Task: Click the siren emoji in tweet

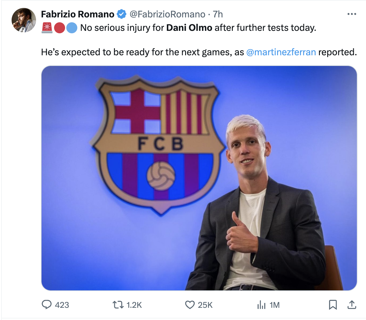Action: 47,28
